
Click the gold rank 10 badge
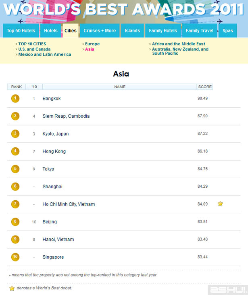click(15, 257)
